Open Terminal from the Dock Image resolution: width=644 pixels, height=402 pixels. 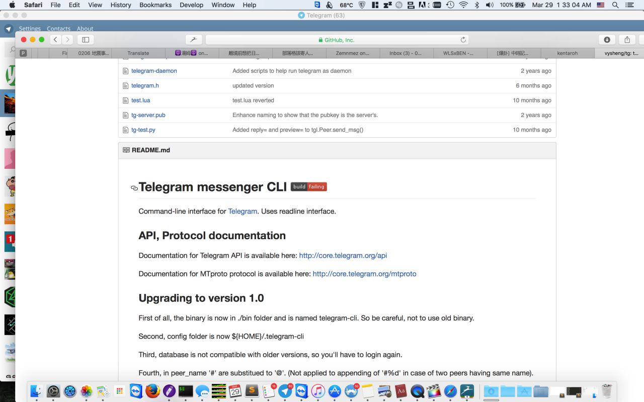(186, 391)
